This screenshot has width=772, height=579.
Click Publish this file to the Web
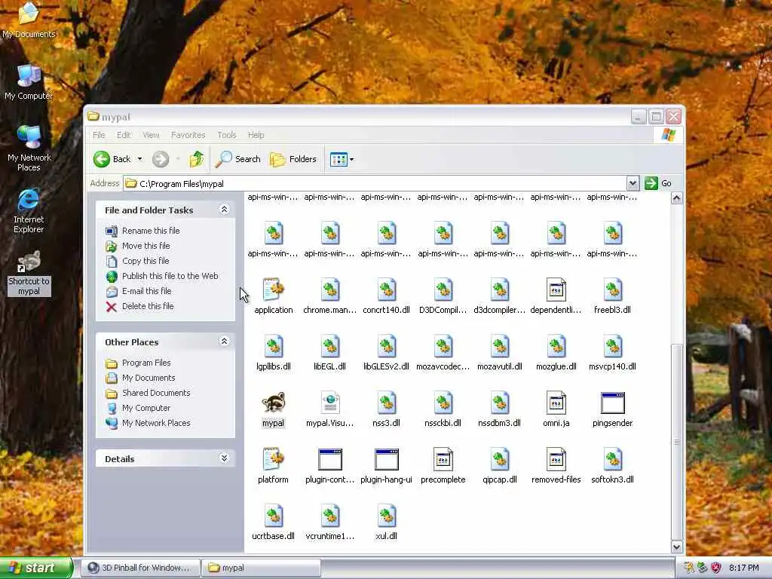170,276
